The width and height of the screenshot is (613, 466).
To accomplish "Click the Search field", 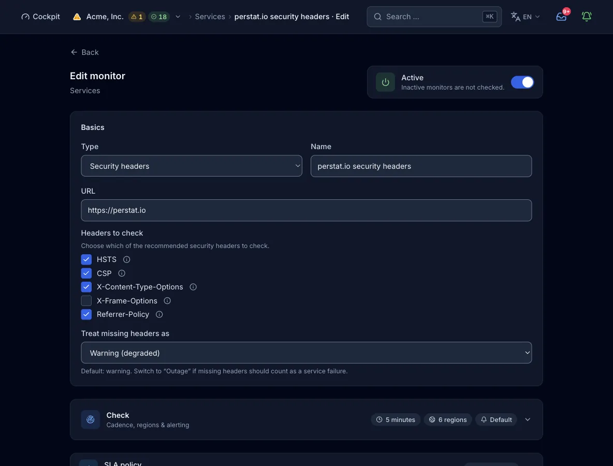I will pos(434,17).
